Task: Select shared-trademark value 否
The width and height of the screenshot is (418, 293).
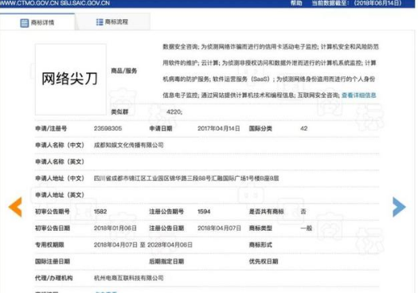Action: click(x=303, y=212)
